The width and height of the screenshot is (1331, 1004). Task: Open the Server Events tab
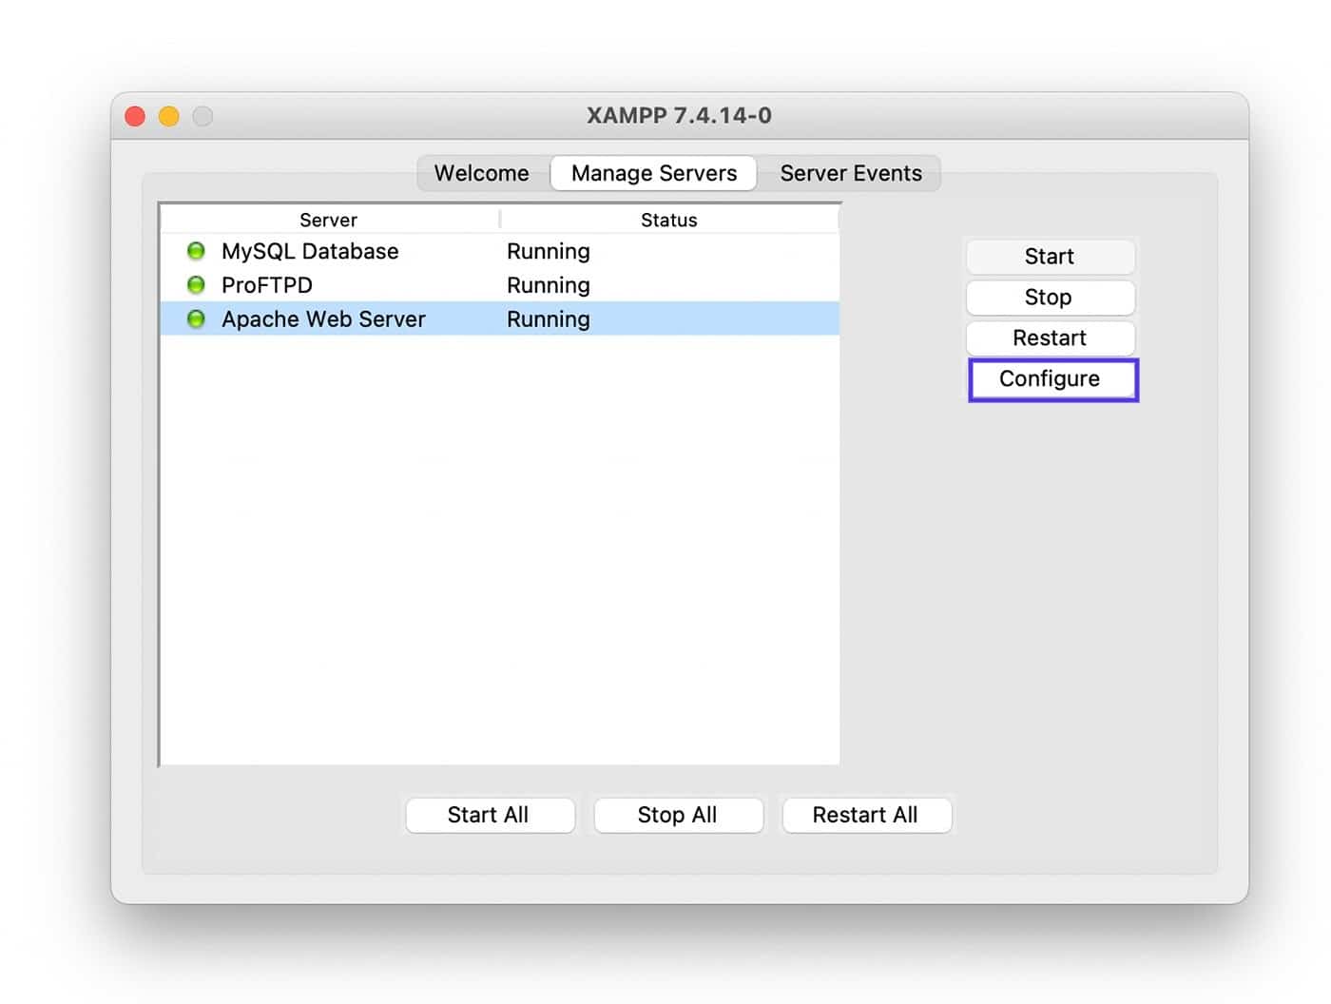pyautogui.click(x=851, y=173)
